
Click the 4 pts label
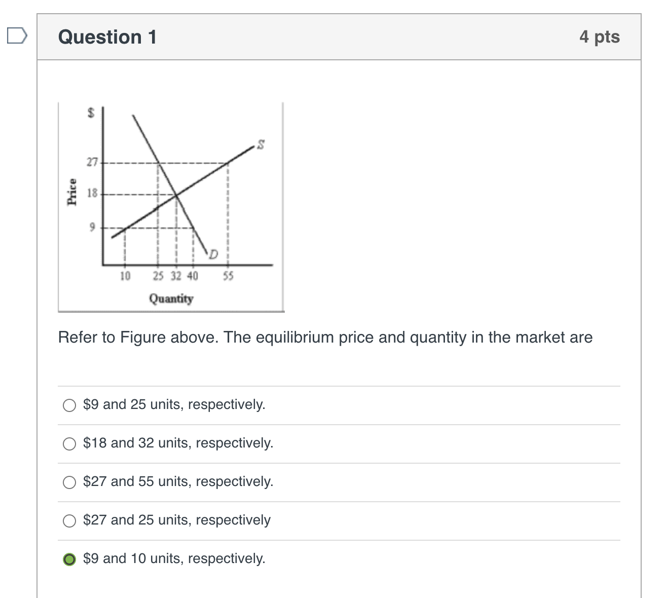600,37
